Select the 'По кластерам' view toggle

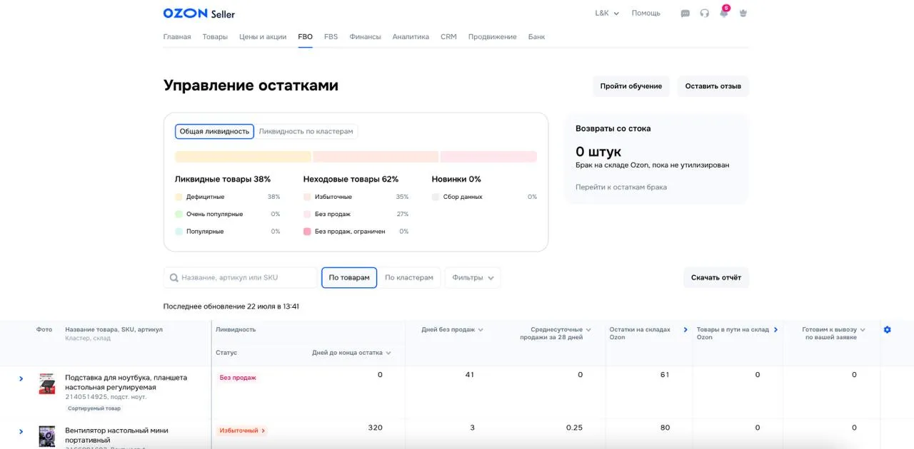(x=408, y=278)
